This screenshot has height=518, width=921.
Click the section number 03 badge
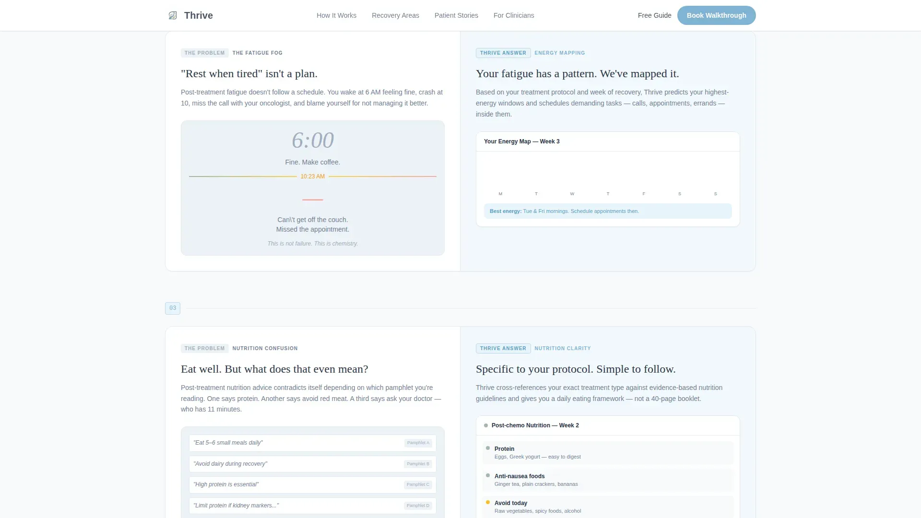pos(173,308)
